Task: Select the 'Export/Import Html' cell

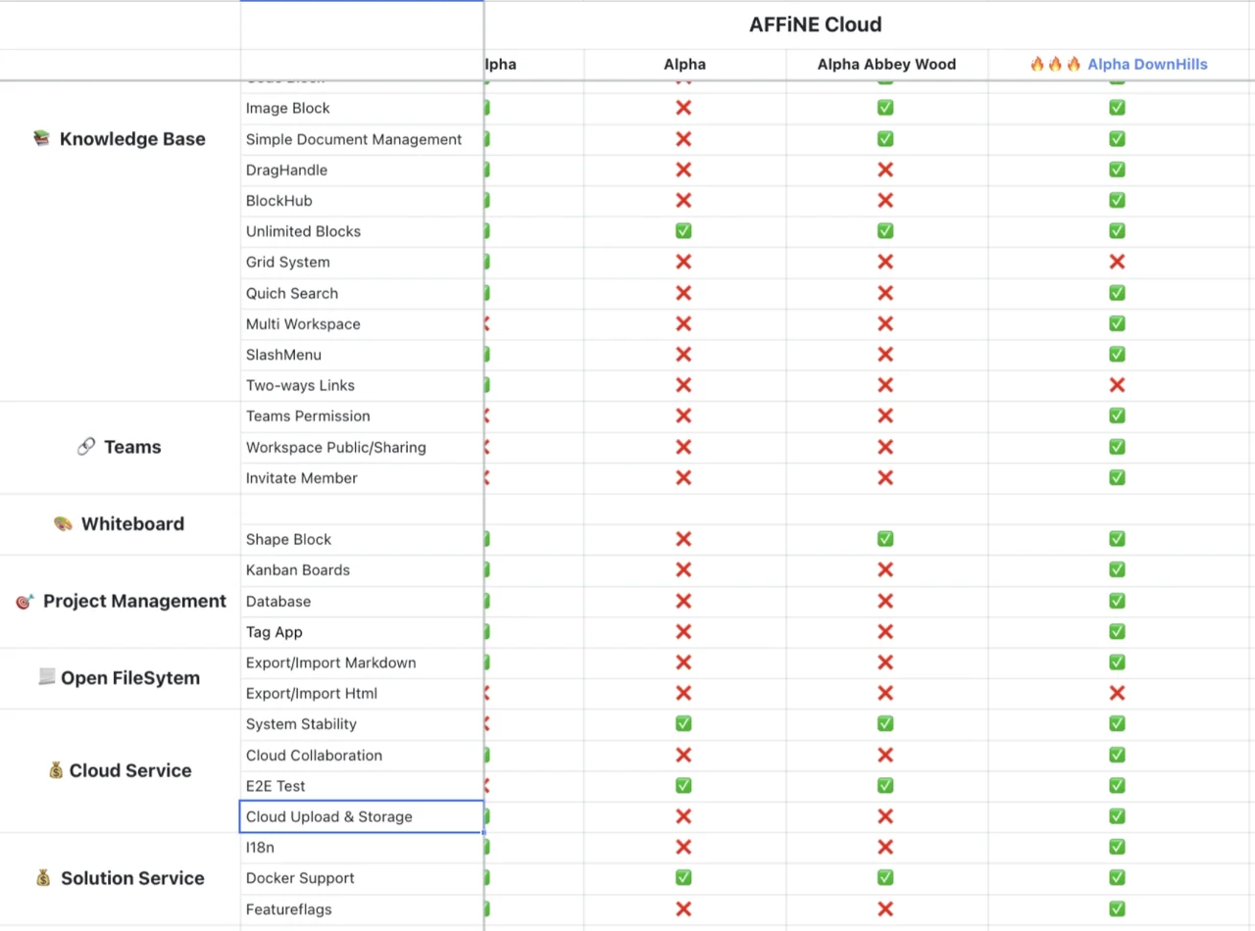Action: (362, 693)
